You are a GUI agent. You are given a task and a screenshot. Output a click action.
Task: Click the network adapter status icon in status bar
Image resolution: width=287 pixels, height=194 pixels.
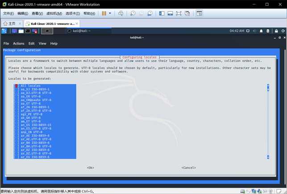(x=254, y=191)
